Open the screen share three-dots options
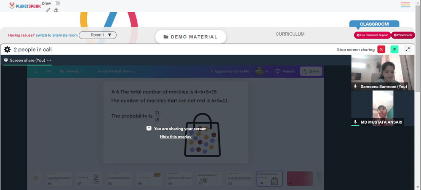Image resolution: width=421 pixels, height=190 pixels. [x=49, y=60]
